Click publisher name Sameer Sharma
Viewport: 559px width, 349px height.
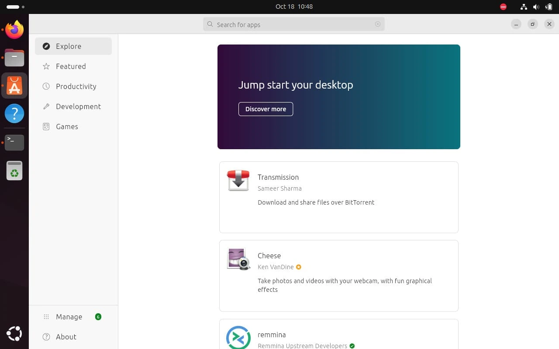279,188
